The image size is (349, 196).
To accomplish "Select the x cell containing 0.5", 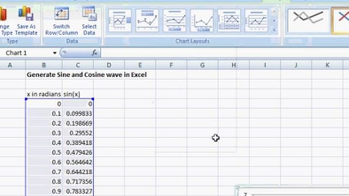I will point(44,152).
